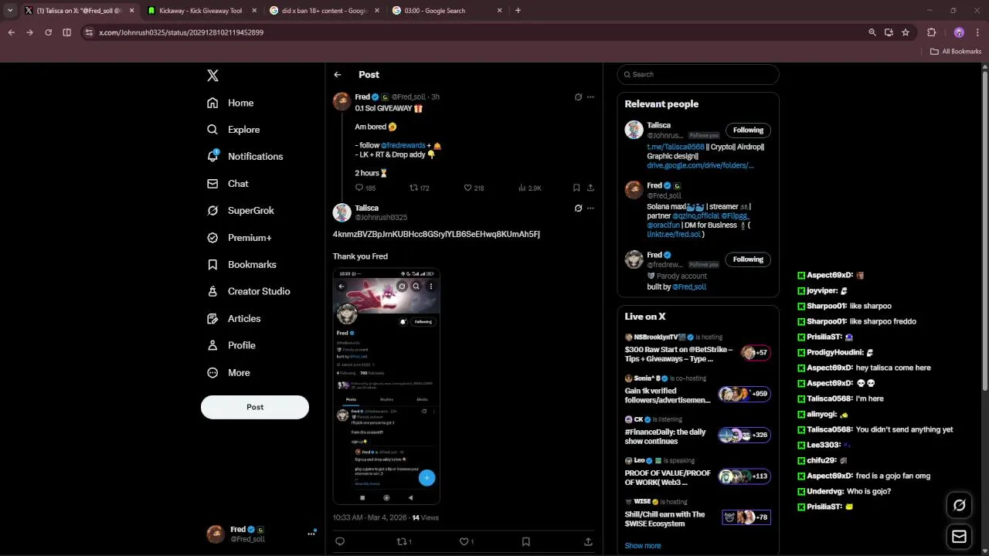Open account menu dots beside Fred @Fred_soll

click(311, 534)
